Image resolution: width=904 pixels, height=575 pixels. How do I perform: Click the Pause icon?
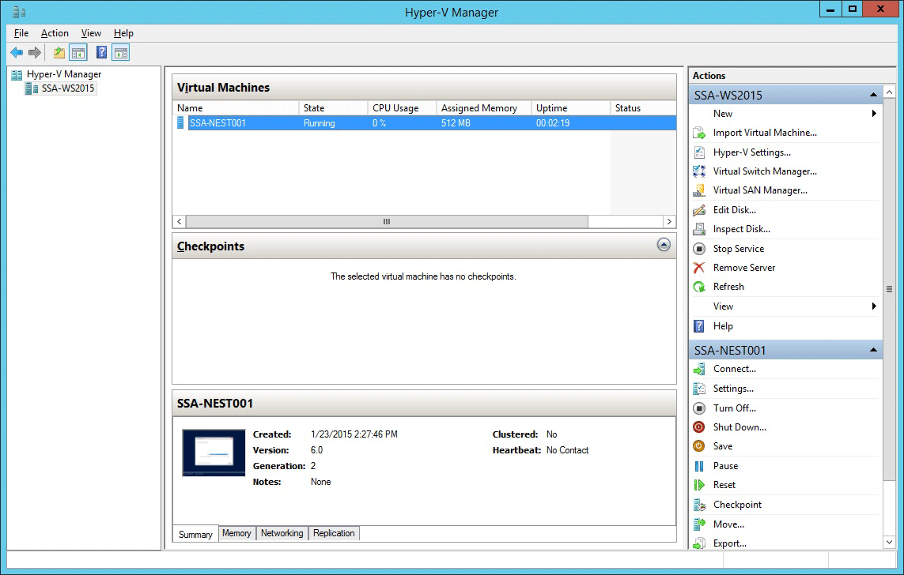(x=698, y=466)
